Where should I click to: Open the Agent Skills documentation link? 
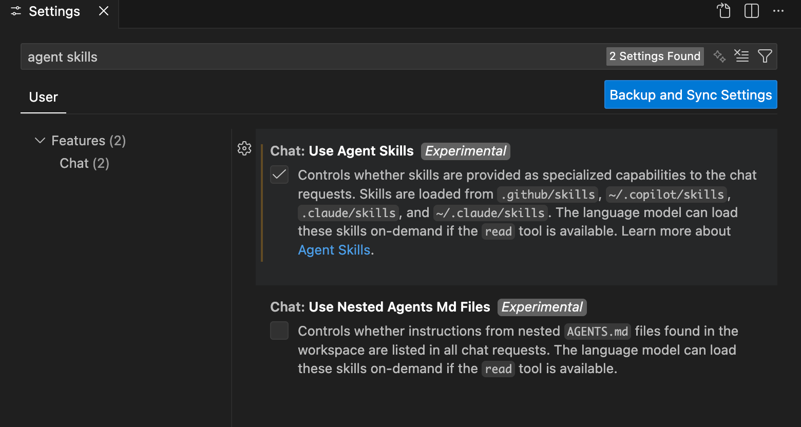(x=334, y=250)
